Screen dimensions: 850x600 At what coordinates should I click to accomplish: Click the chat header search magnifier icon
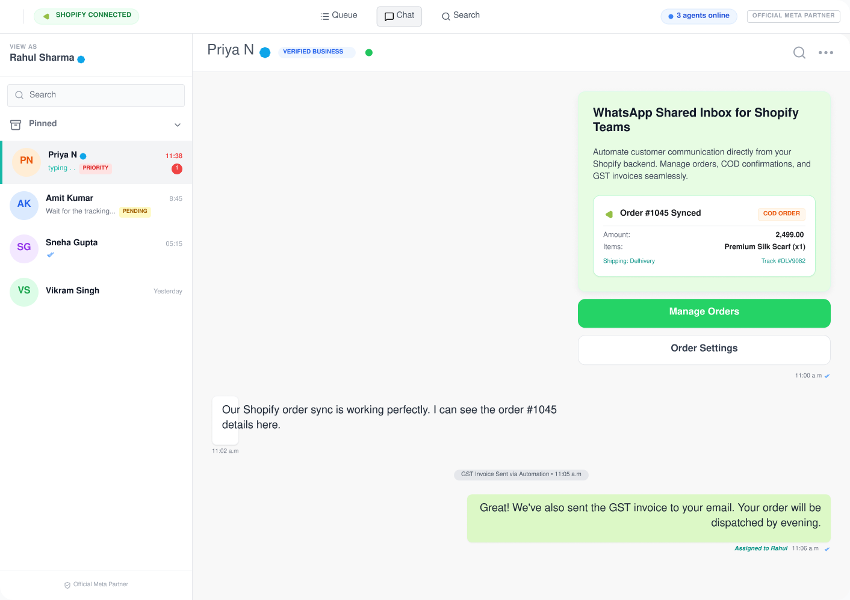(x=799, y=53)
